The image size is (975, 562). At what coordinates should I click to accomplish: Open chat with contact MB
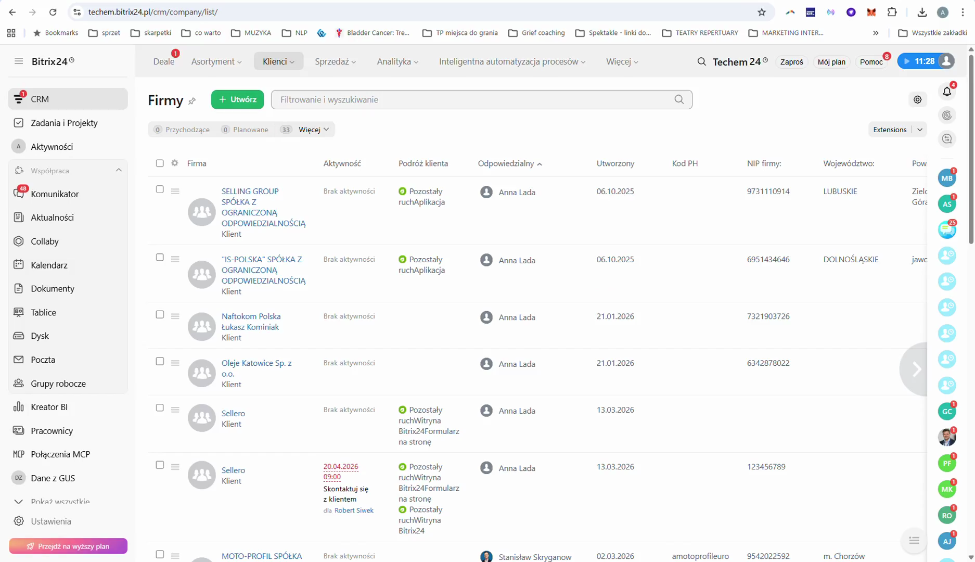point(947,178)
